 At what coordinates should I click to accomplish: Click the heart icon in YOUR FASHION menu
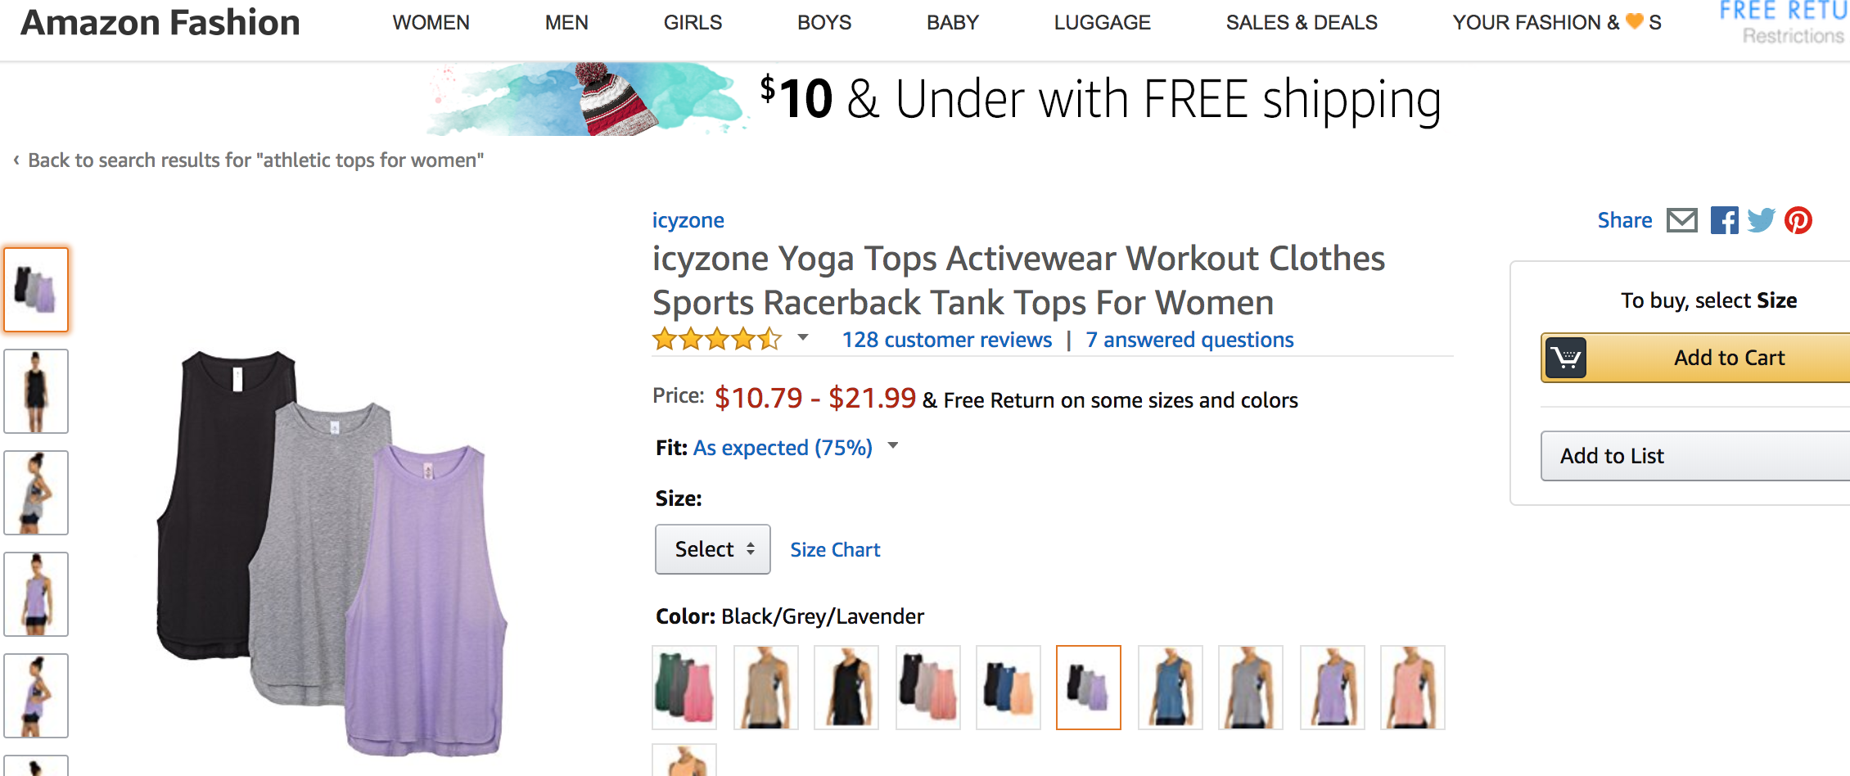click(1633, 22)
